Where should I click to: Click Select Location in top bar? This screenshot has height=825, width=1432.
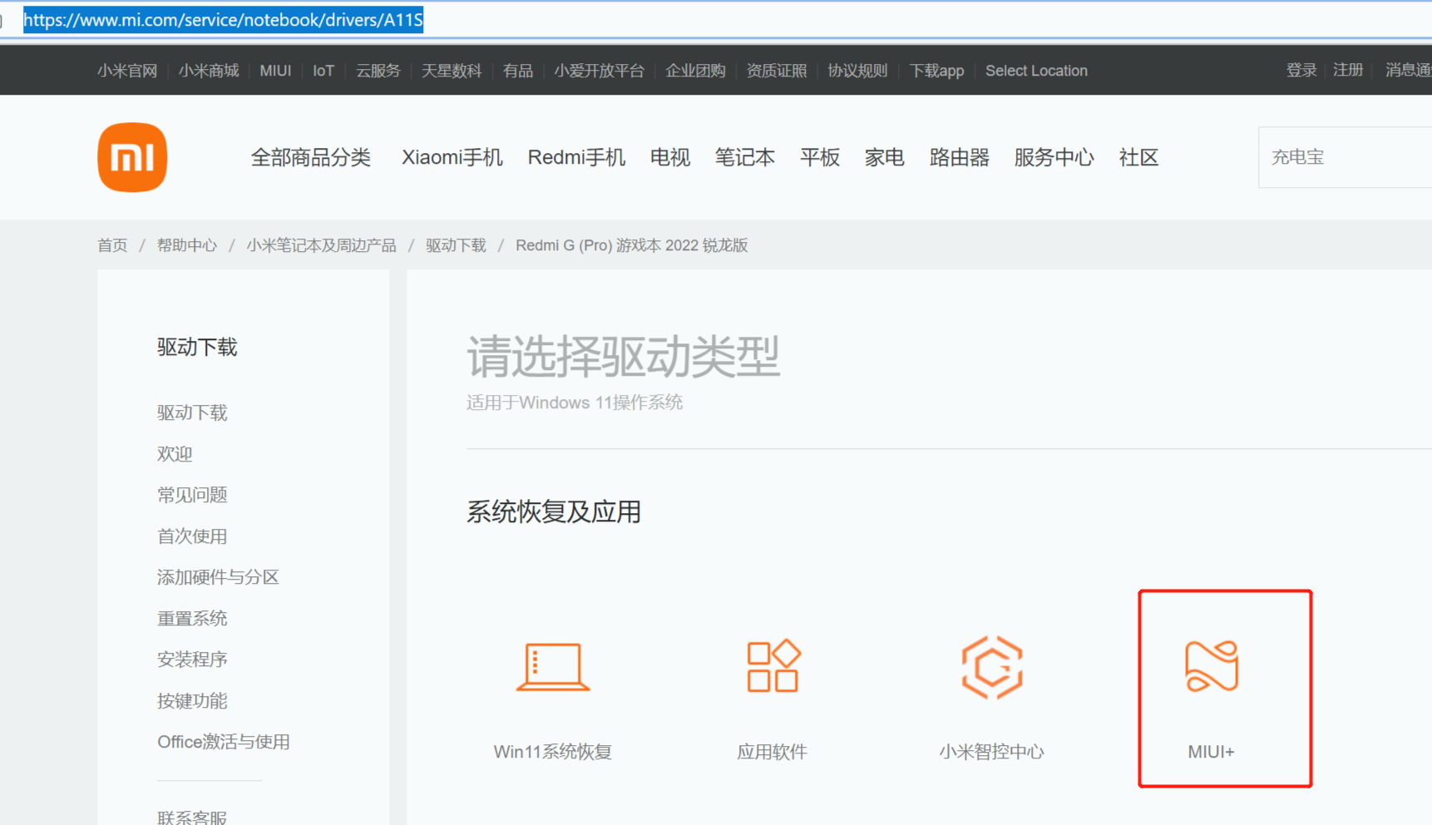click(x=1036, y=71)
